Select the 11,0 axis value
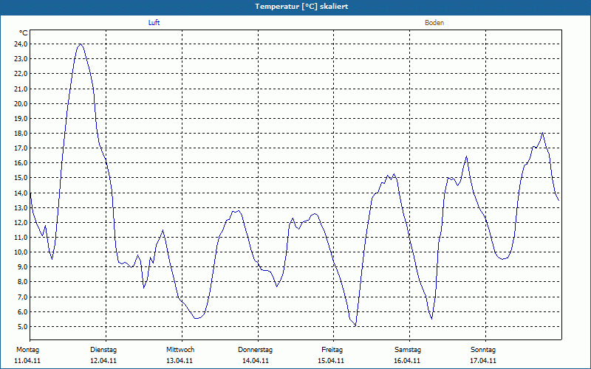Viewport: 591px width, 369px height. point(21,237)
